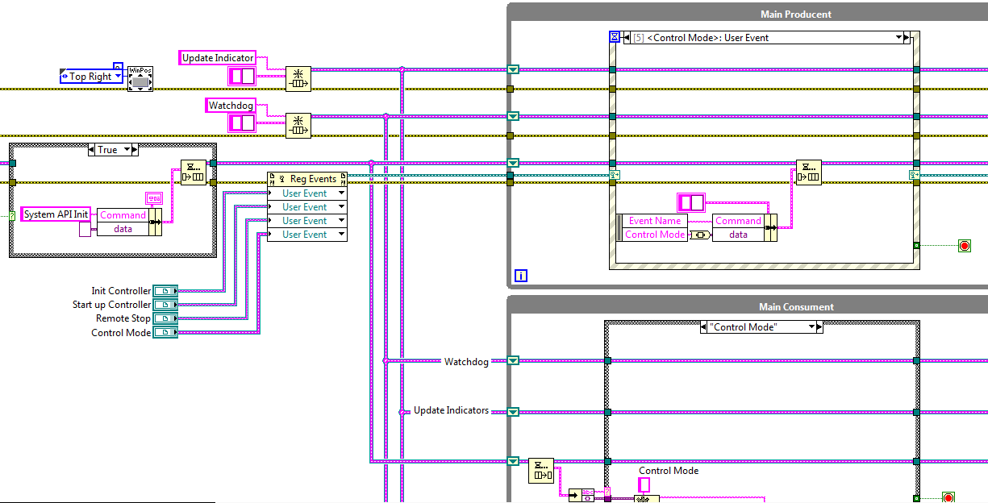Go to next case of "Control Mode" structure
Image resolution: width=988 pixels, height=503 pixels.
[819, 327]
